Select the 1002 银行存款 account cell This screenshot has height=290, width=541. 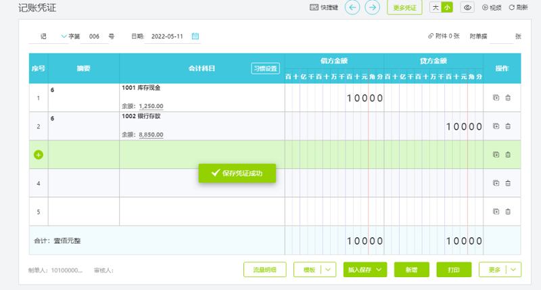coord(202,126)
